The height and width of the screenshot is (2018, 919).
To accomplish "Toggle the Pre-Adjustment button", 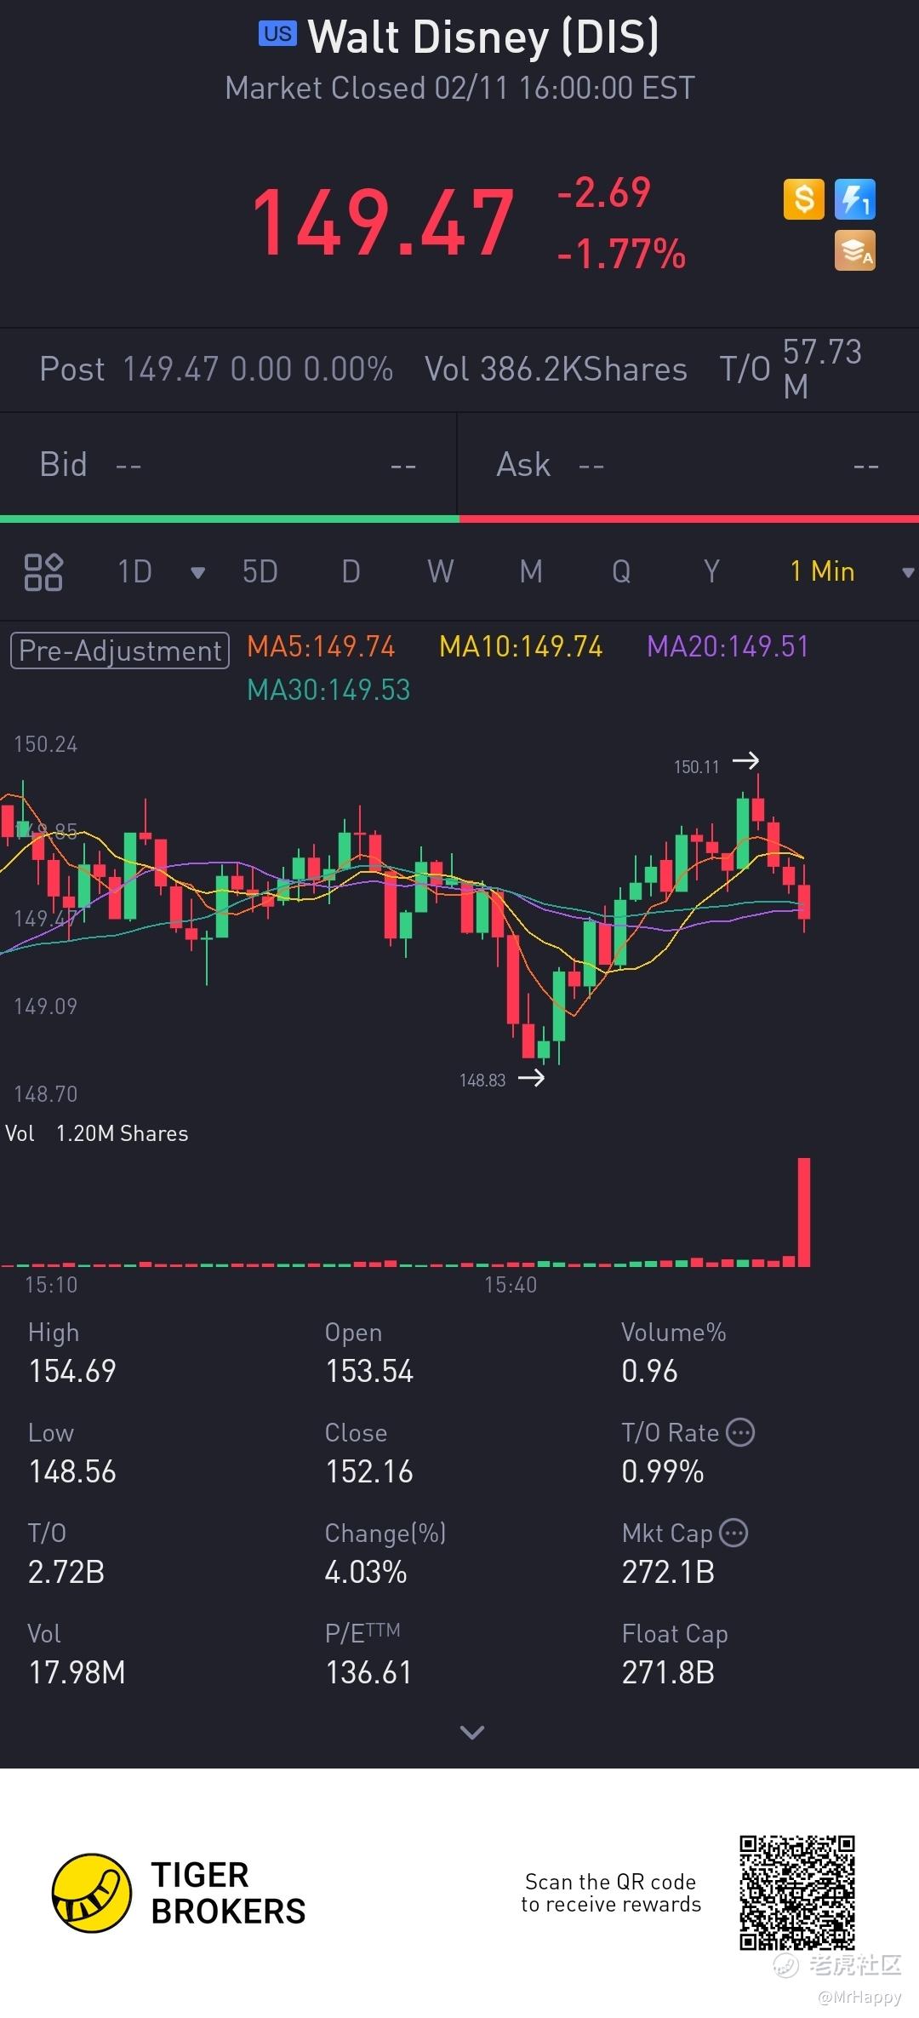I will pos(120,651).
